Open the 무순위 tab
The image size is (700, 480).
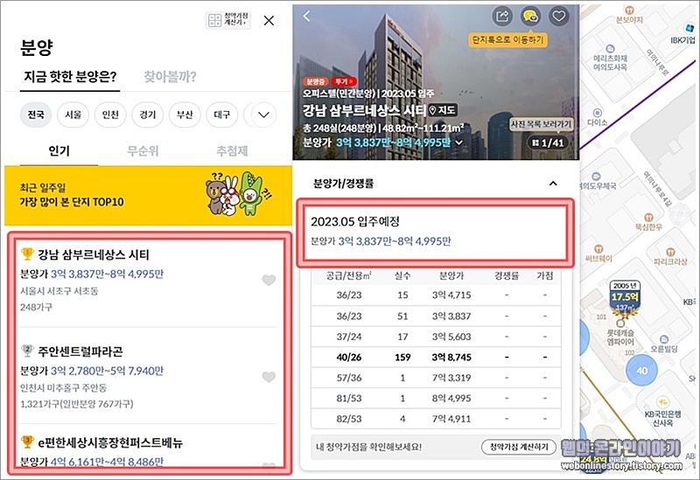click(143, 151)
